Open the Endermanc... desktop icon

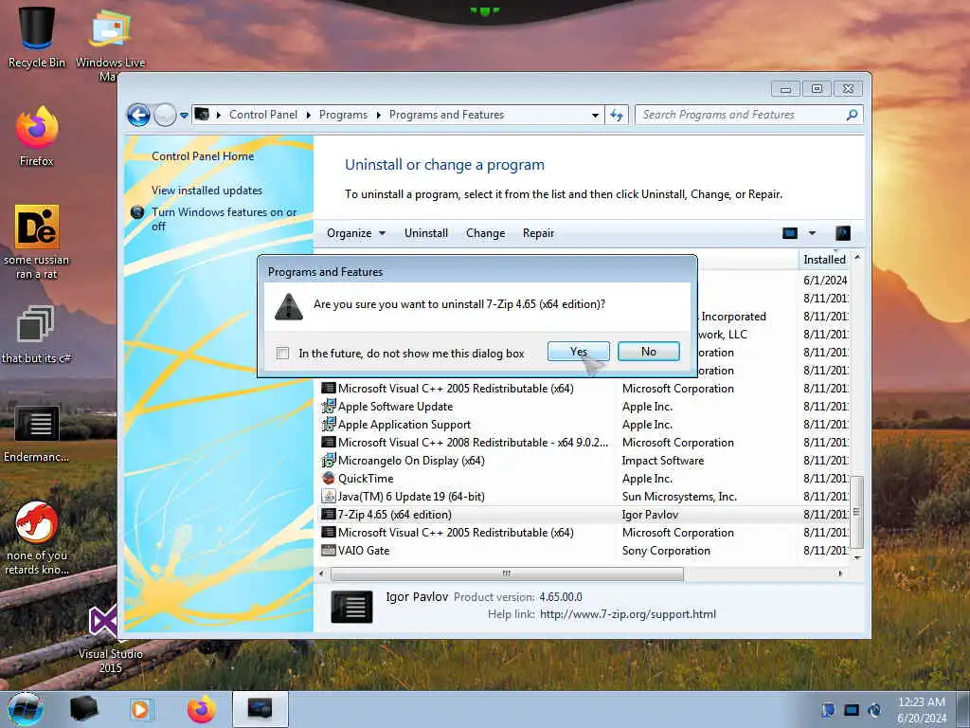coord(37,434)
